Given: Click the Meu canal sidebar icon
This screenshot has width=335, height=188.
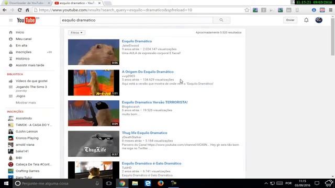Looking at the screenshot, I should tap(10, 39).
